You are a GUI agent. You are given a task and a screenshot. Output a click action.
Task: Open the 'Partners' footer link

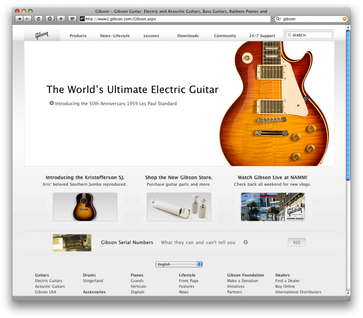tap(235, 292)
